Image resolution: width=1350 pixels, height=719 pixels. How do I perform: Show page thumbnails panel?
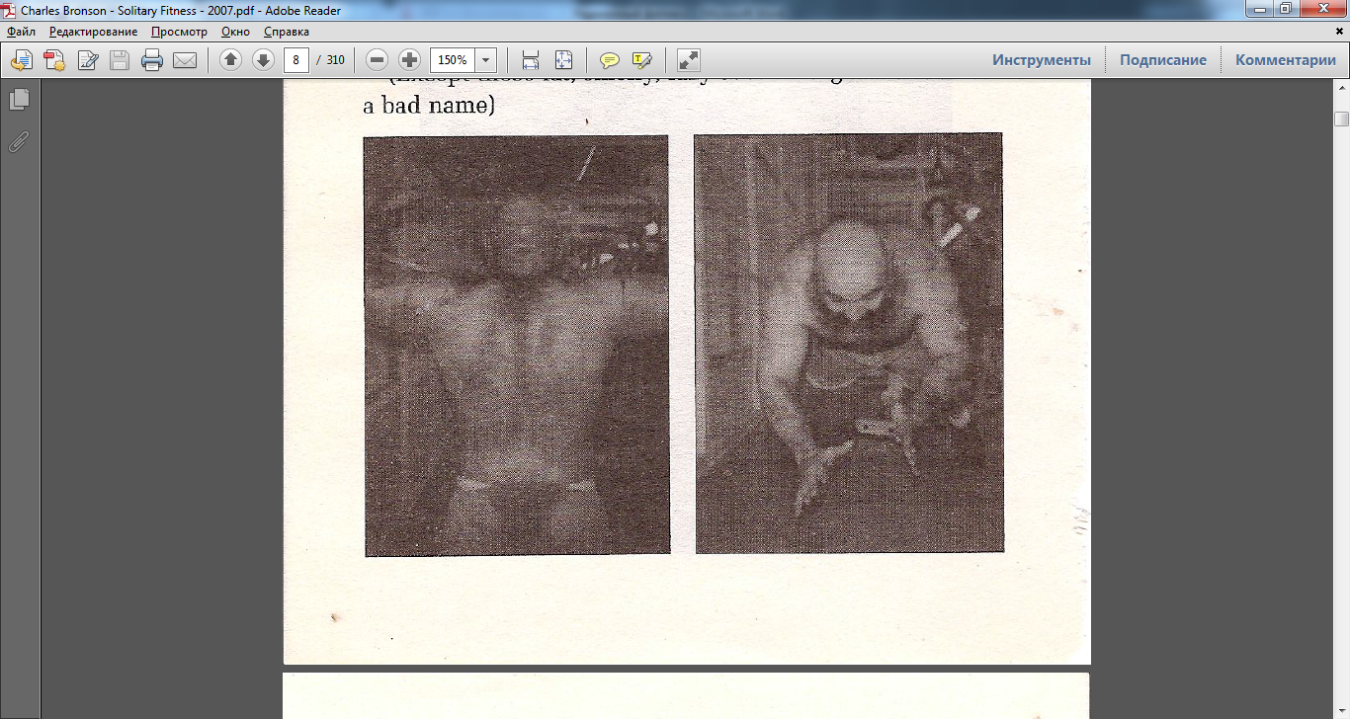tap(18, 100)
